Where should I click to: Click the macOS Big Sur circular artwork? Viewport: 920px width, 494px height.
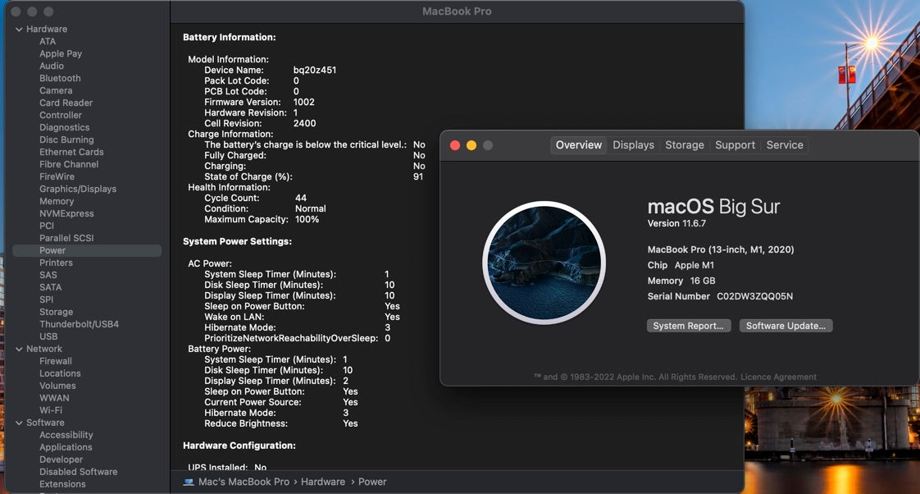(544, 264)
